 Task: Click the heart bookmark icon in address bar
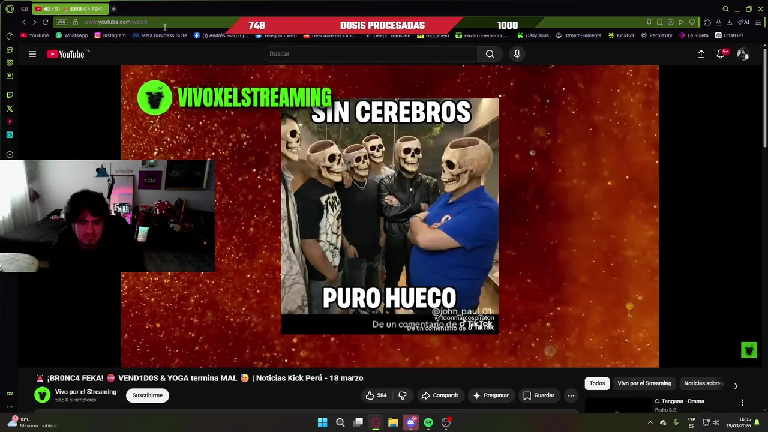click(692, 22)
